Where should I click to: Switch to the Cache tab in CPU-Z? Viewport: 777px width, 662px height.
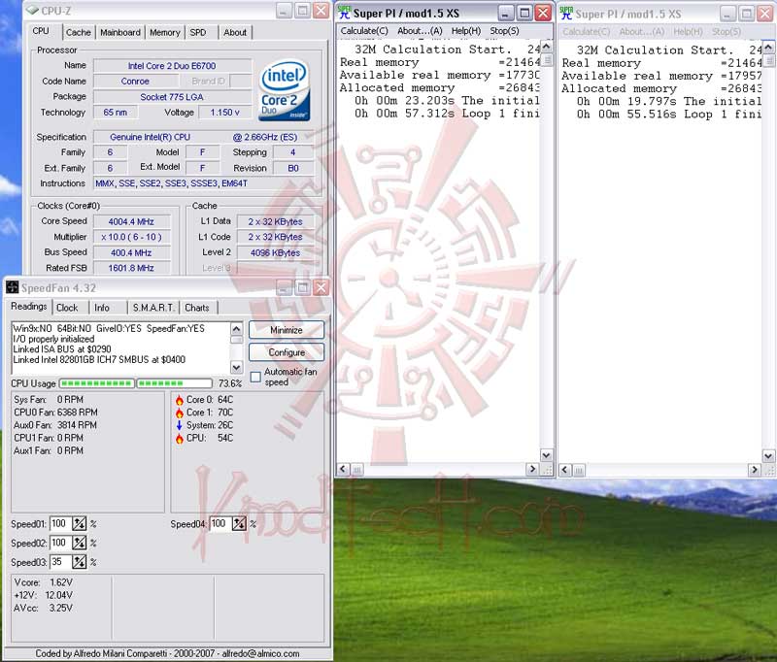tap(79, 33)
